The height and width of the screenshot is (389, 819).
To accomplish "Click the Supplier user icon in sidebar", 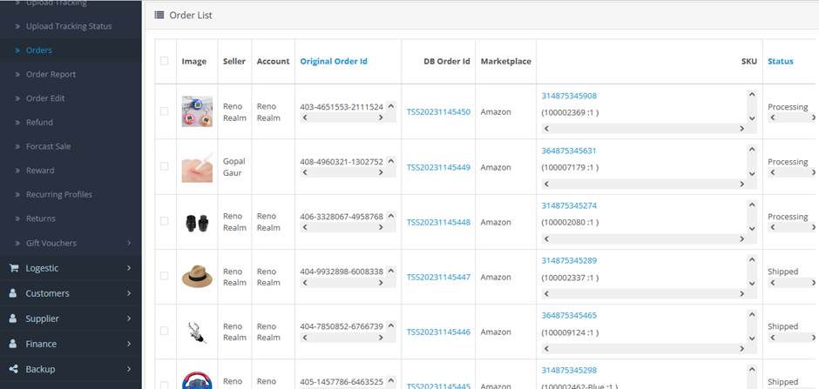I will click(x=13, y=319).
